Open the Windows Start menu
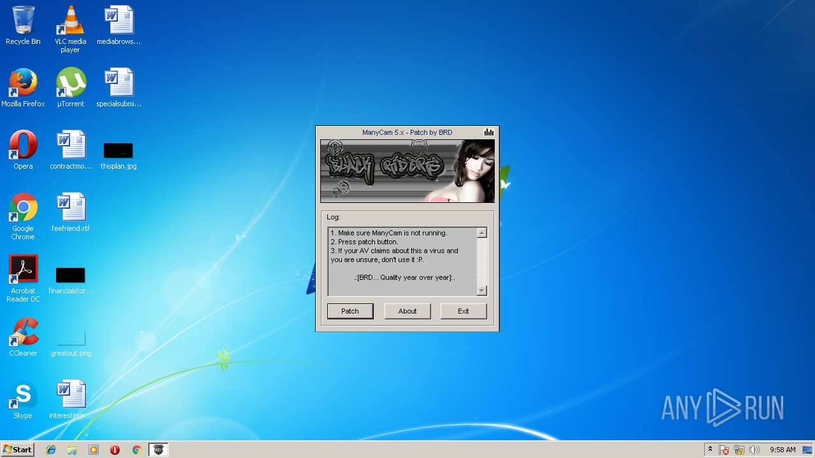 coord(17,450)
